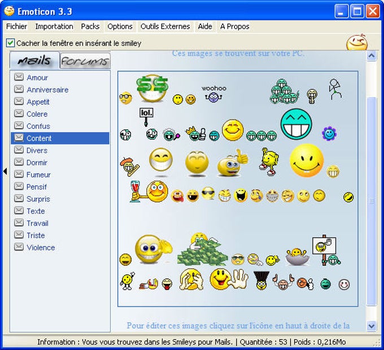Open the Texte category
The width and height of the screenshot is (384, 350).
click(x=60, y=211)
